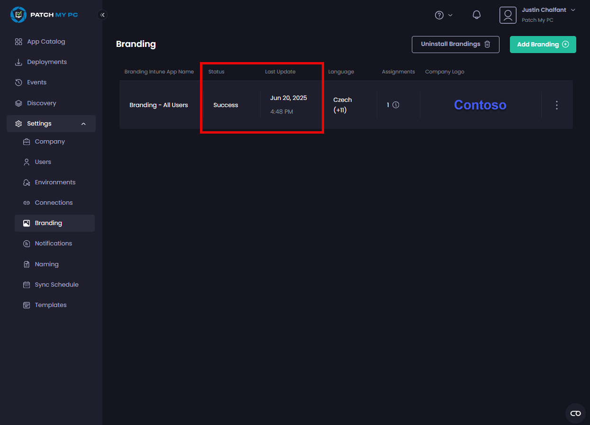
Task: Click the Uninstall Brandings button
Action: [455, 44]
